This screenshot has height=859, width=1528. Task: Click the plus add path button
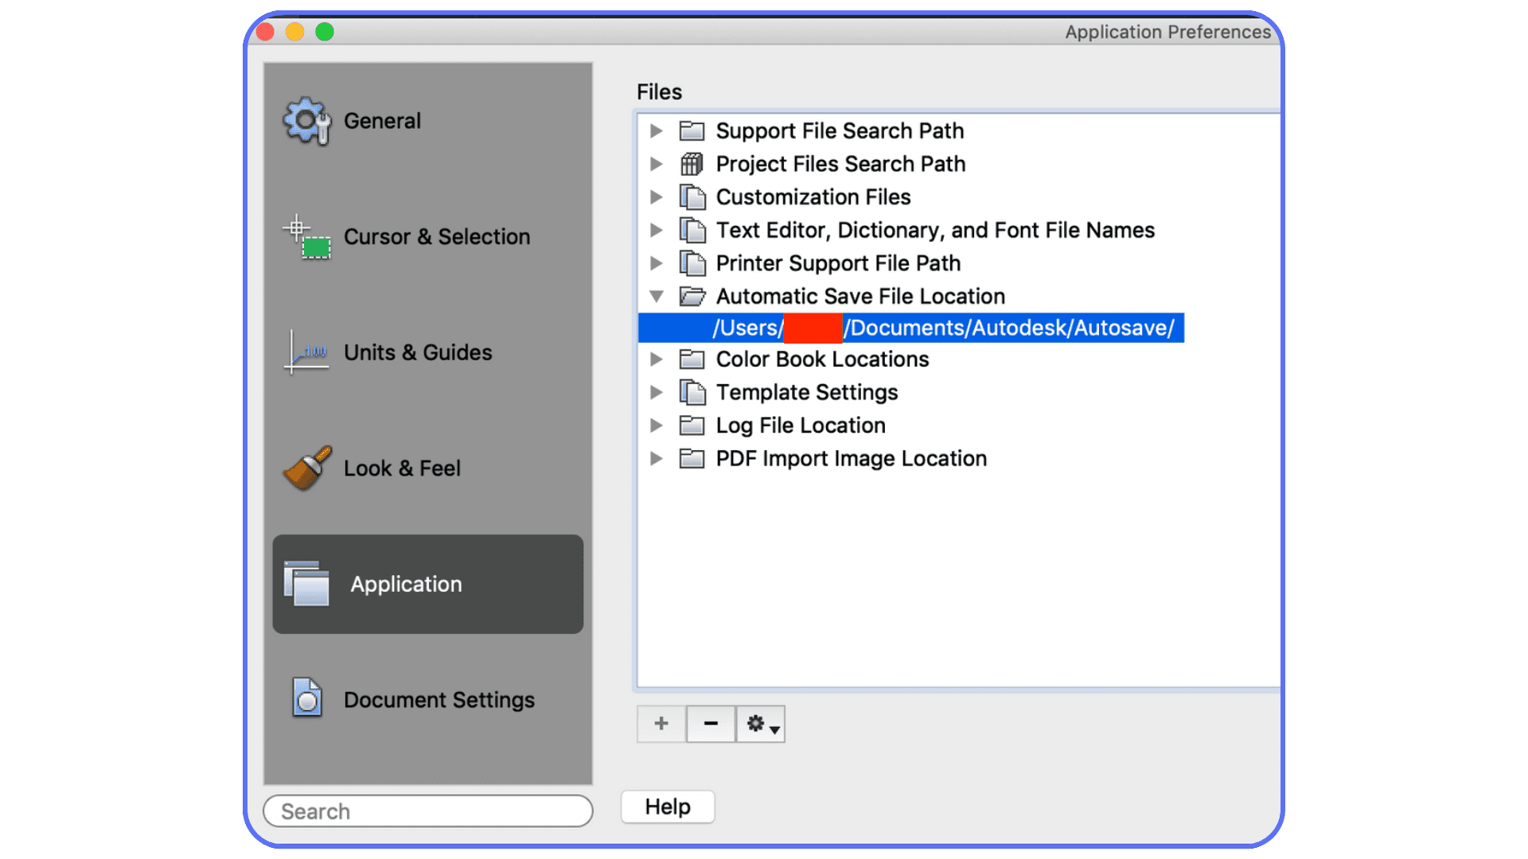click(661, 724)
